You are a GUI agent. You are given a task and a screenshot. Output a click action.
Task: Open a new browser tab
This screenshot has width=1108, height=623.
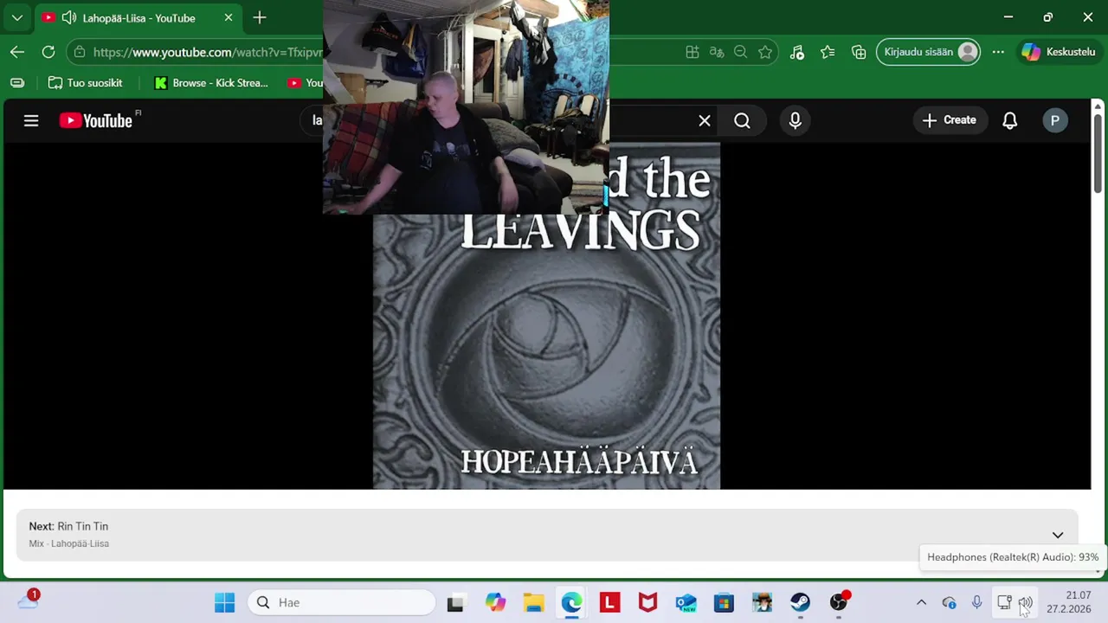[260, 17]
